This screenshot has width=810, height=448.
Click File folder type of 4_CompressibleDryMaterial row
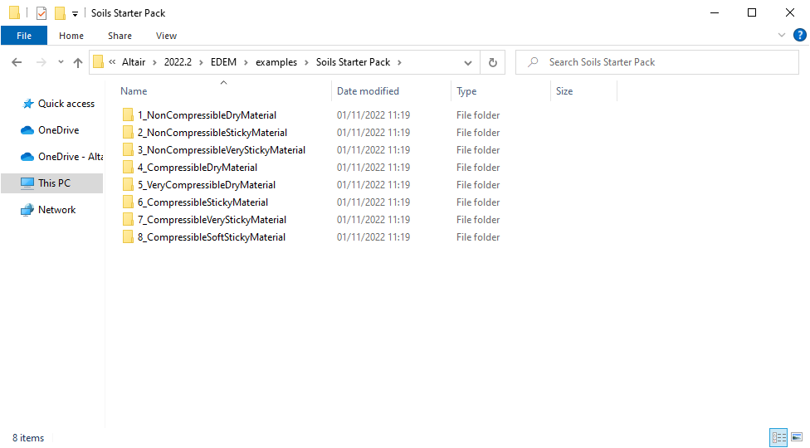(x=478, y=168)
